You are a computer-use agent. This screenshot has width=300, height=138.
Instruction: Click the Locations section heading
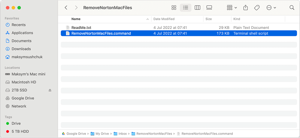(12, 68)
